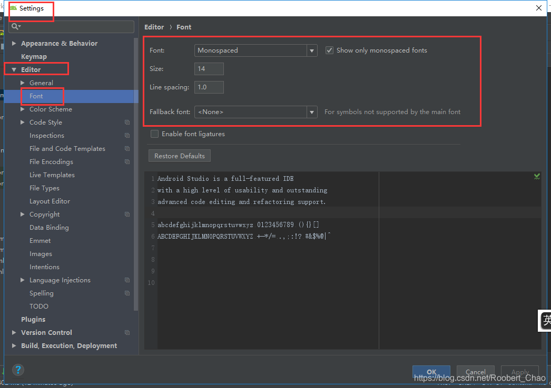Image resolution: width=551 pixels, height=388 pixels.
Task: Open Intentions settings
Action: click(x=44, y=267)
